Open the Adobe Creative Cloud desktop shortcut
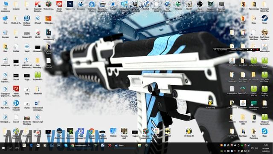Viewport: 273px width, 154px height. 59,4
